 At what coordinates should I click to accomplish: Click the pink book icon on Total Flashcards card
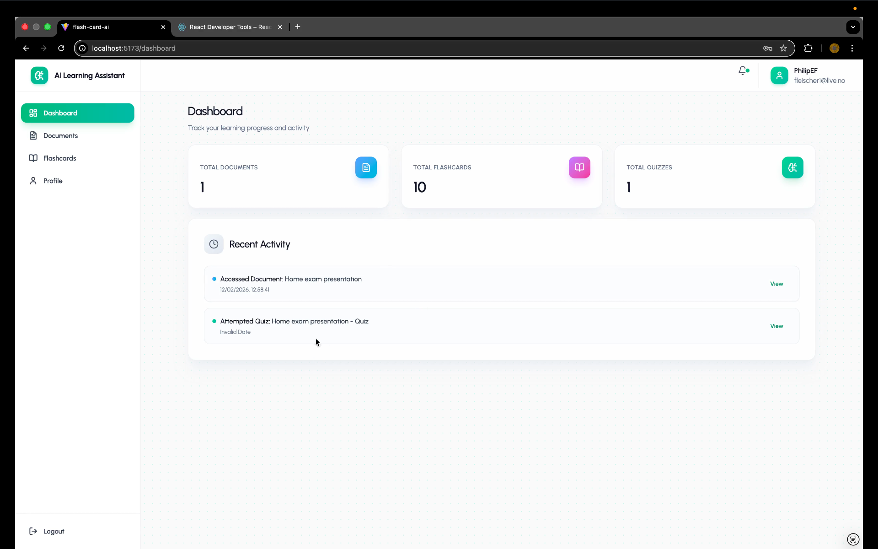coord(579,167)
